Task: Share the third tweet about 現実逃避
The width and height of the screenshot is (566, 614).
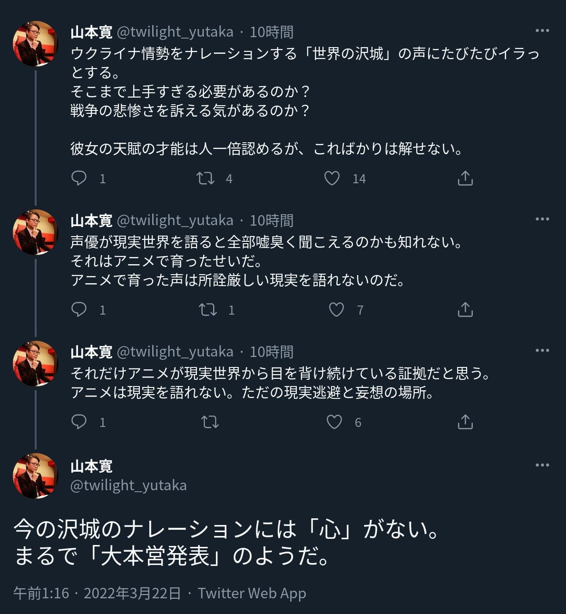Action: pos(465,422)
